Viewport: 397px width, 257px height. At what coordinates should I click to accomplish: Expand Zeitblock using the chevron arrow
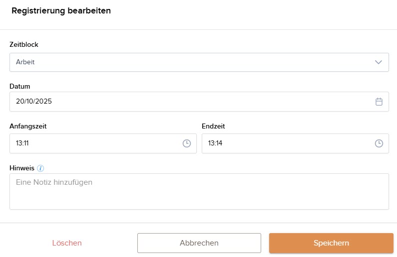pyautogui.click(x=379, y=62)
